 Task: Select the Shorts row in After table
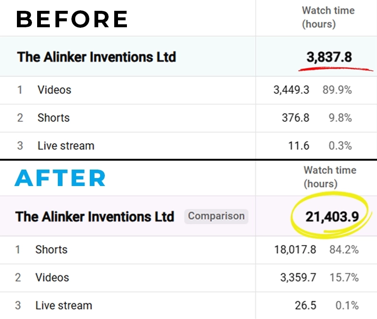click(188, 250)
